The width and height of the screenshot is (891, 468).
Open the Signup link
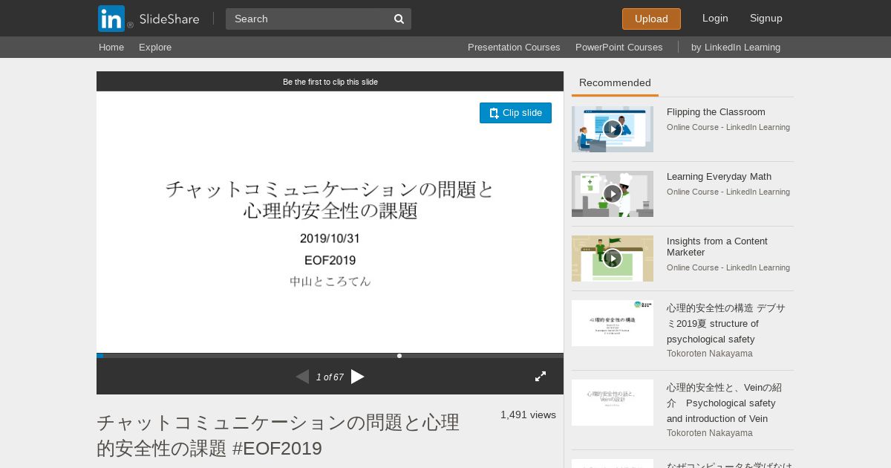click(766, 19)
